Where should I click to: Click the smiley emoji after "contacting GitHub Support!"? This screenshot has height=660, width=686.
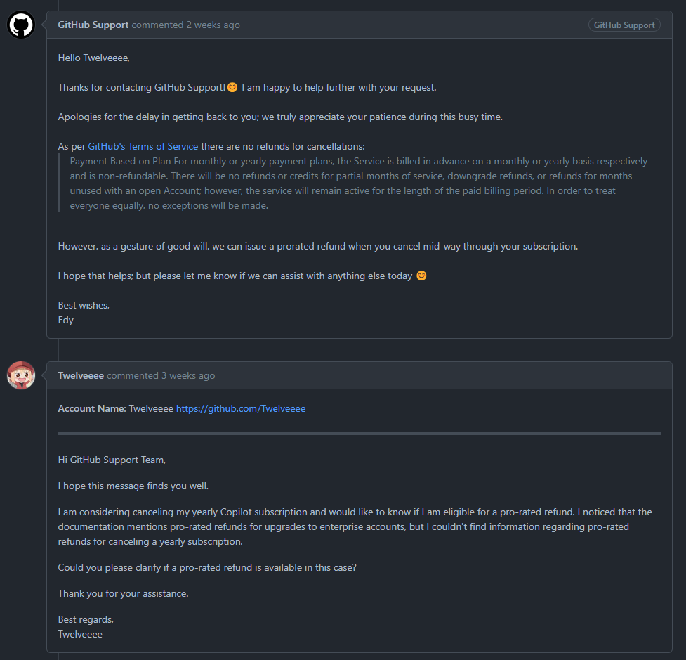pyautogui.click(x=232, y=87)
